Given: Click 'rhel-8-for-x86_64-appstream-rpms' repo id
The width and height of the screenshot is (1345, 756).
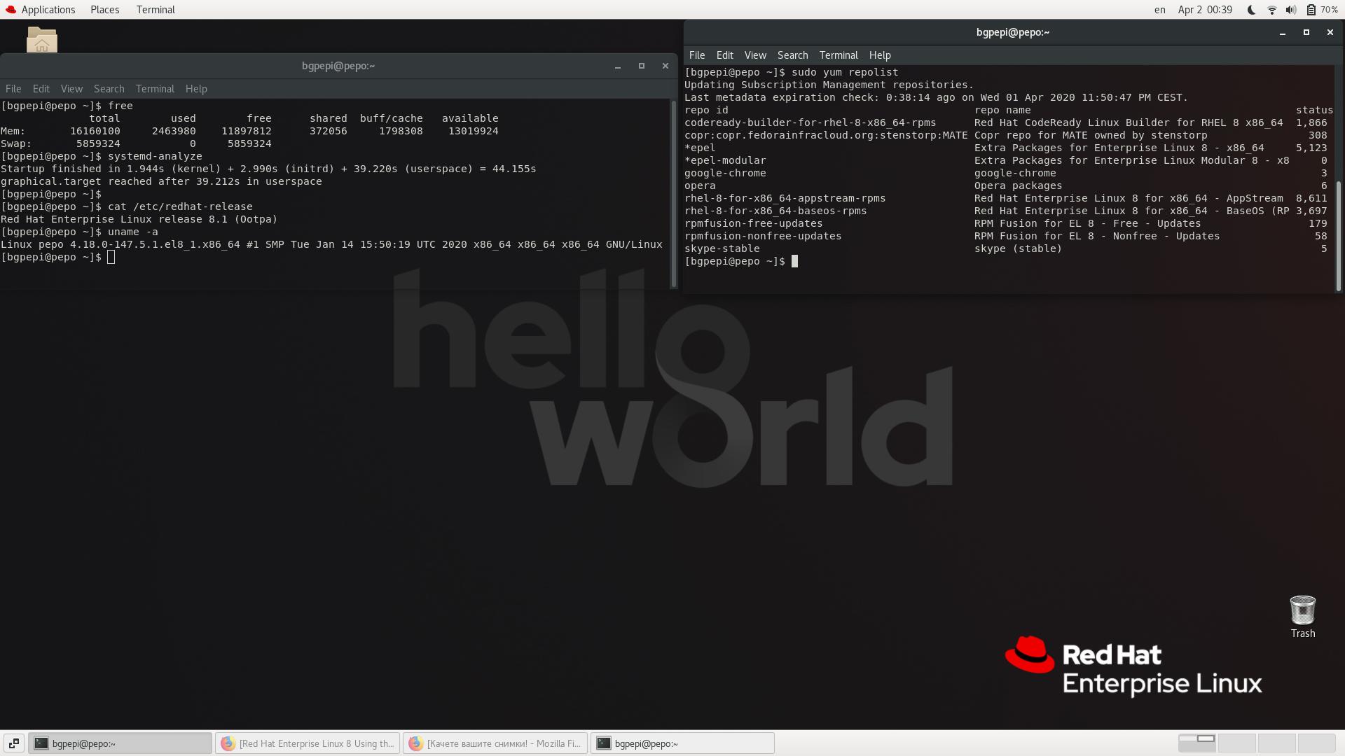Looking at the screenshot, I should (785, 198).
